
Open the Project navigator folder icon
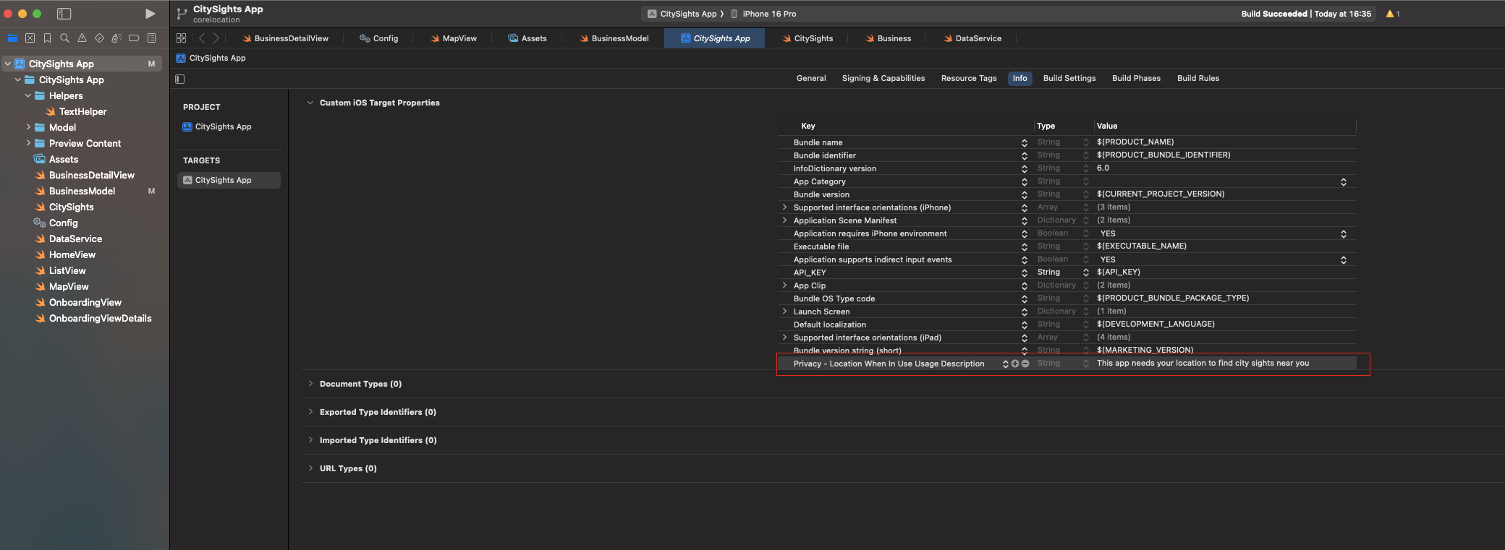(12, 38)
